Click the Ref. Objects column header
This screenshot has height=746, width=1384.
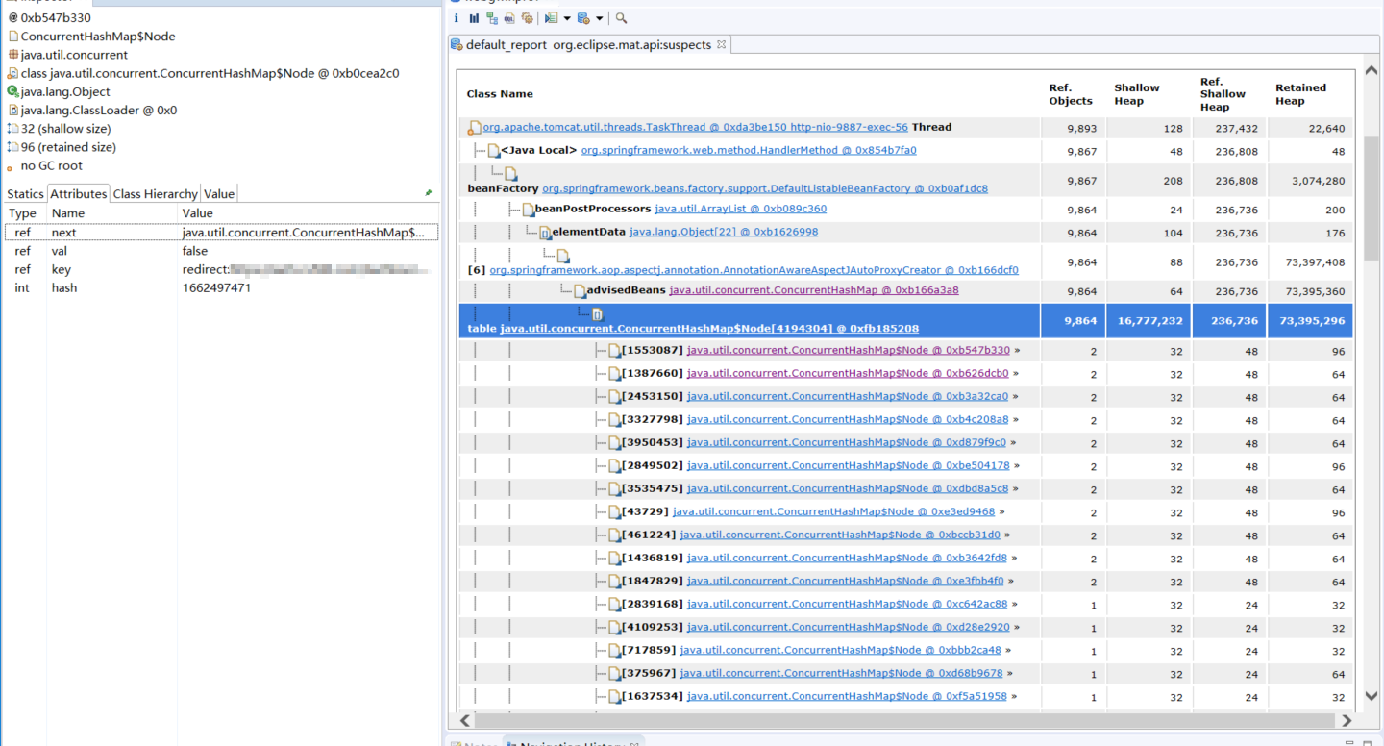(1071, 94)
